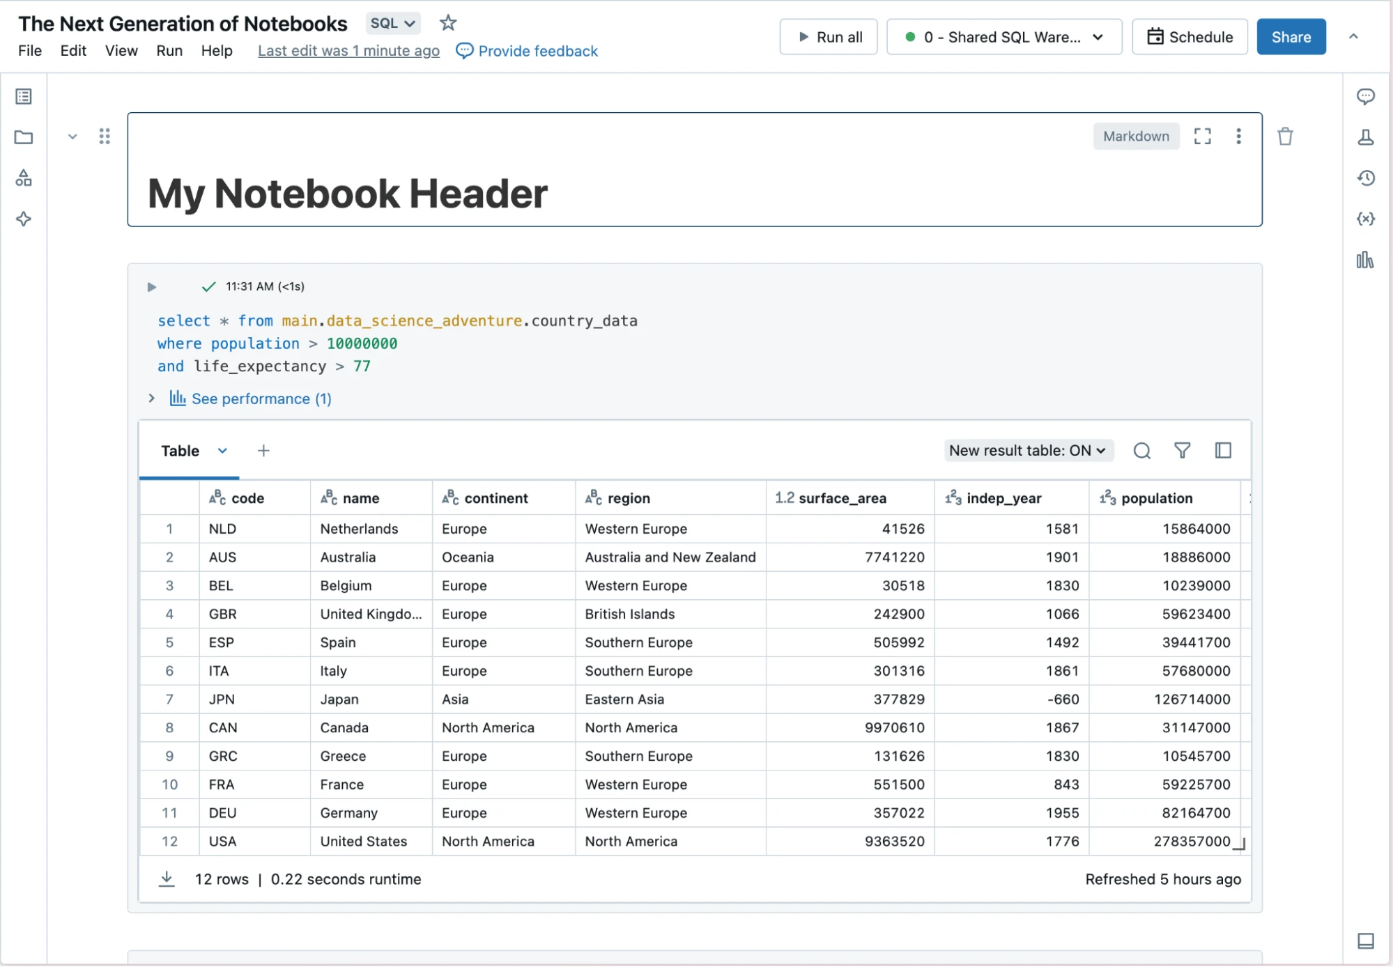Expand markdown cell to full screen
This screenshot has width=1393, height=967.
(1202, 136)
